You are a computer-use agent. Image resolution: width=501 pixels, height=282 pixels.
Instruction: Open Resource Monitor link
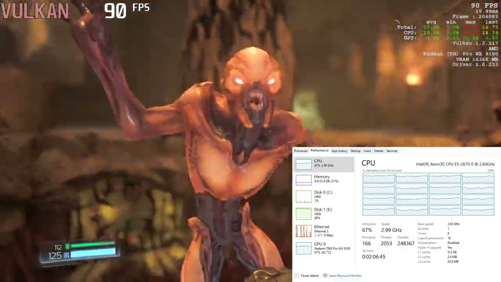345,276
